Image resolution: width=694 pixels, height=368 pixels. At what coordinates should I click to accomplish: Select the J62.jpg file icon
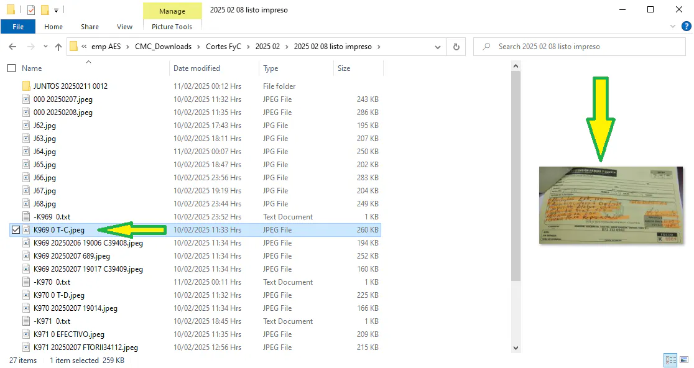coord(26,125)
